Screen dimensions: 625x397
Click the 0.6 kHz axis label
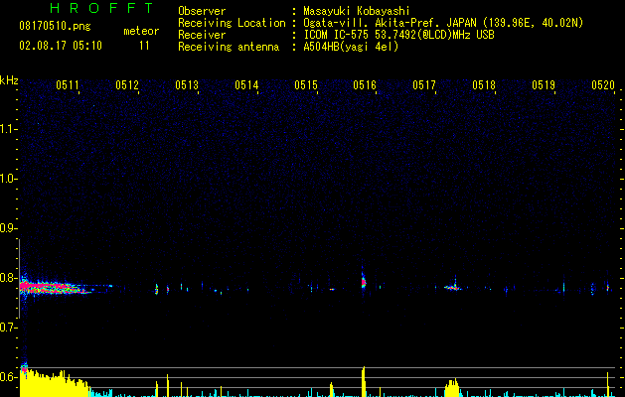(x=9, y=377)
